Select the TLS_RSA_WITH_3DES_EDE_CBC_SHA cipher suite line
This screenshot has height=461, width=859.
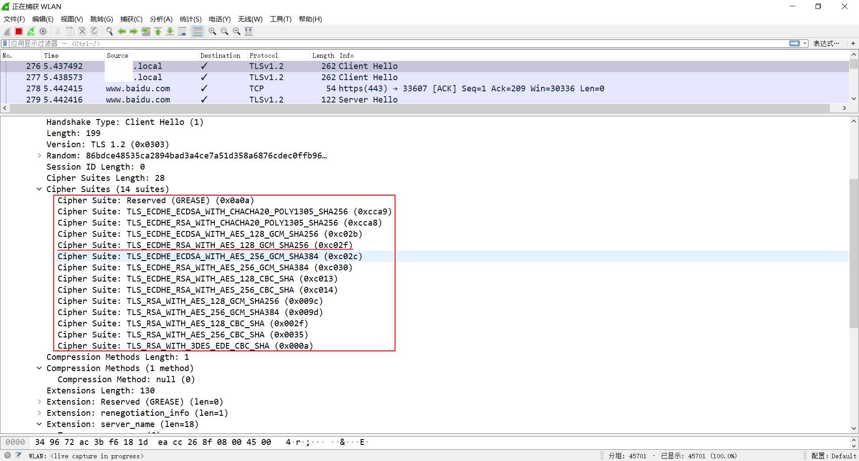(185, 346)
